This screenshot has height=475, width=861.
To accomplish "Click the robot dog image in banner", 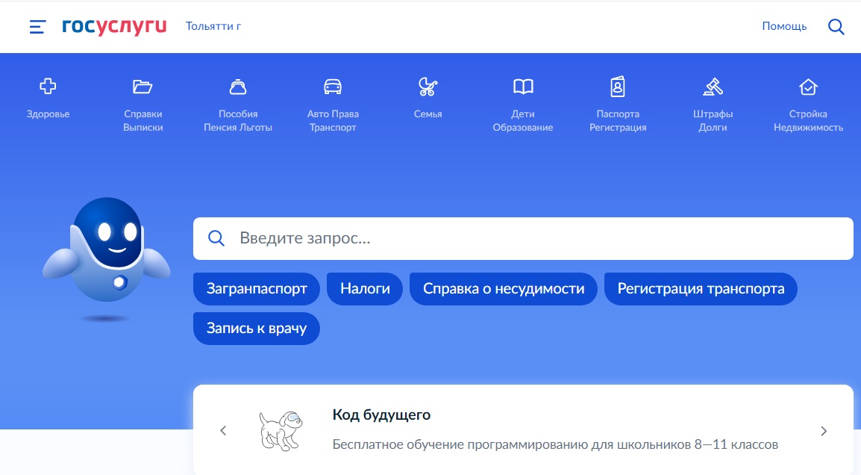I will pyautogui.click(x=281, y=430).
